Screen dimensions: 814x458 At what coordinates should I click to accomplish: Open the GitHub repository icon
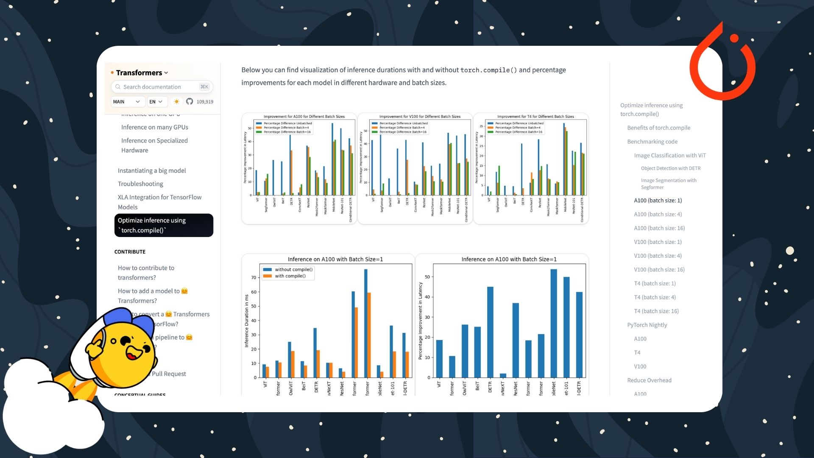click(x=190, y=102)
